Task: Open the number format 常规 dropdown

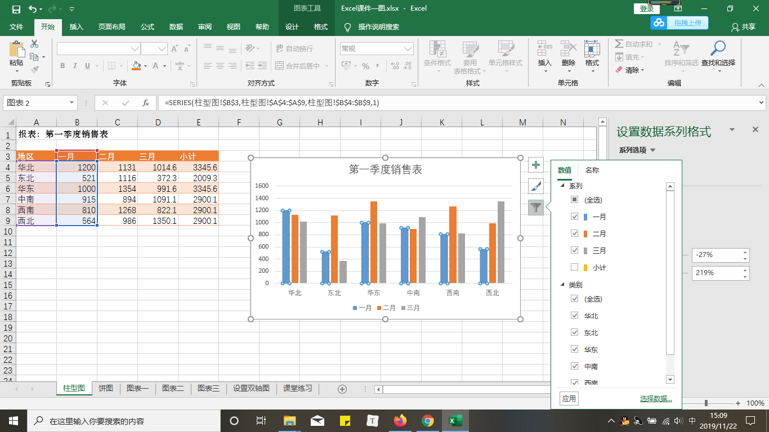Action: pyautogui.click(x=408, y=49)
